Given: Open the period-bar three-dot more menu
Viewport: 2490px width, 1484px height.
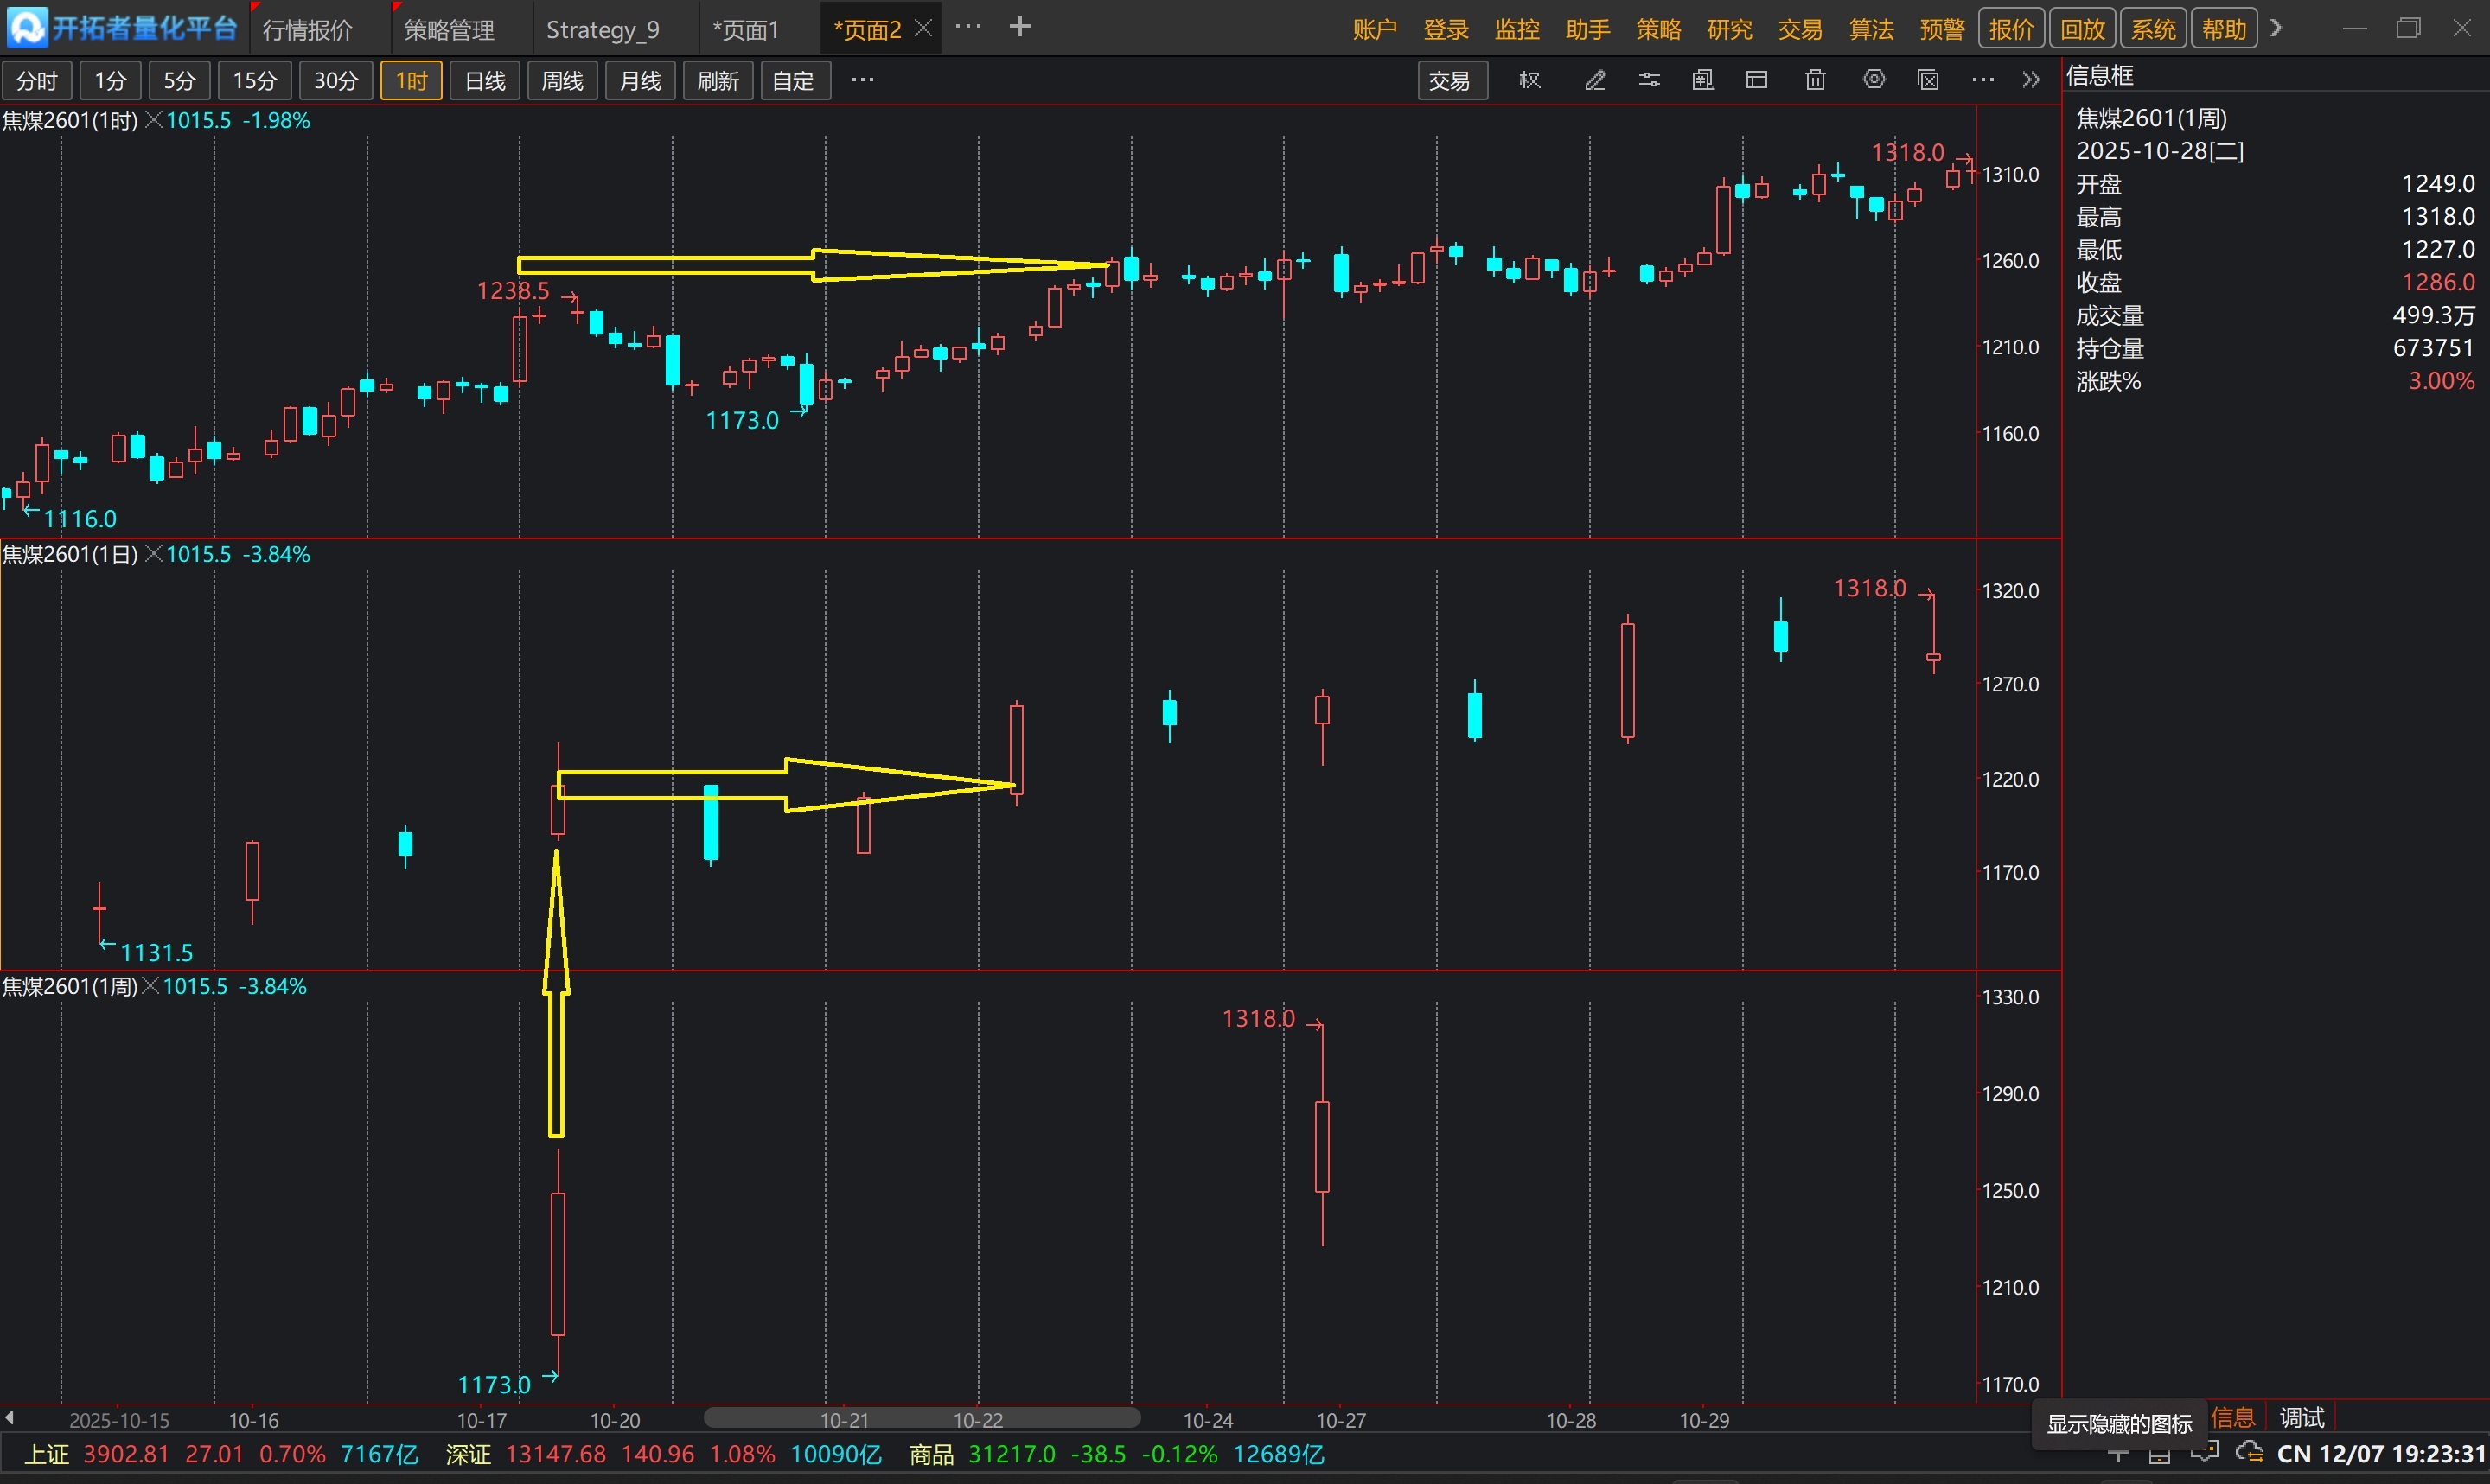Looking at the screenshot, I should pyautogui.click(x=862, y=80).
